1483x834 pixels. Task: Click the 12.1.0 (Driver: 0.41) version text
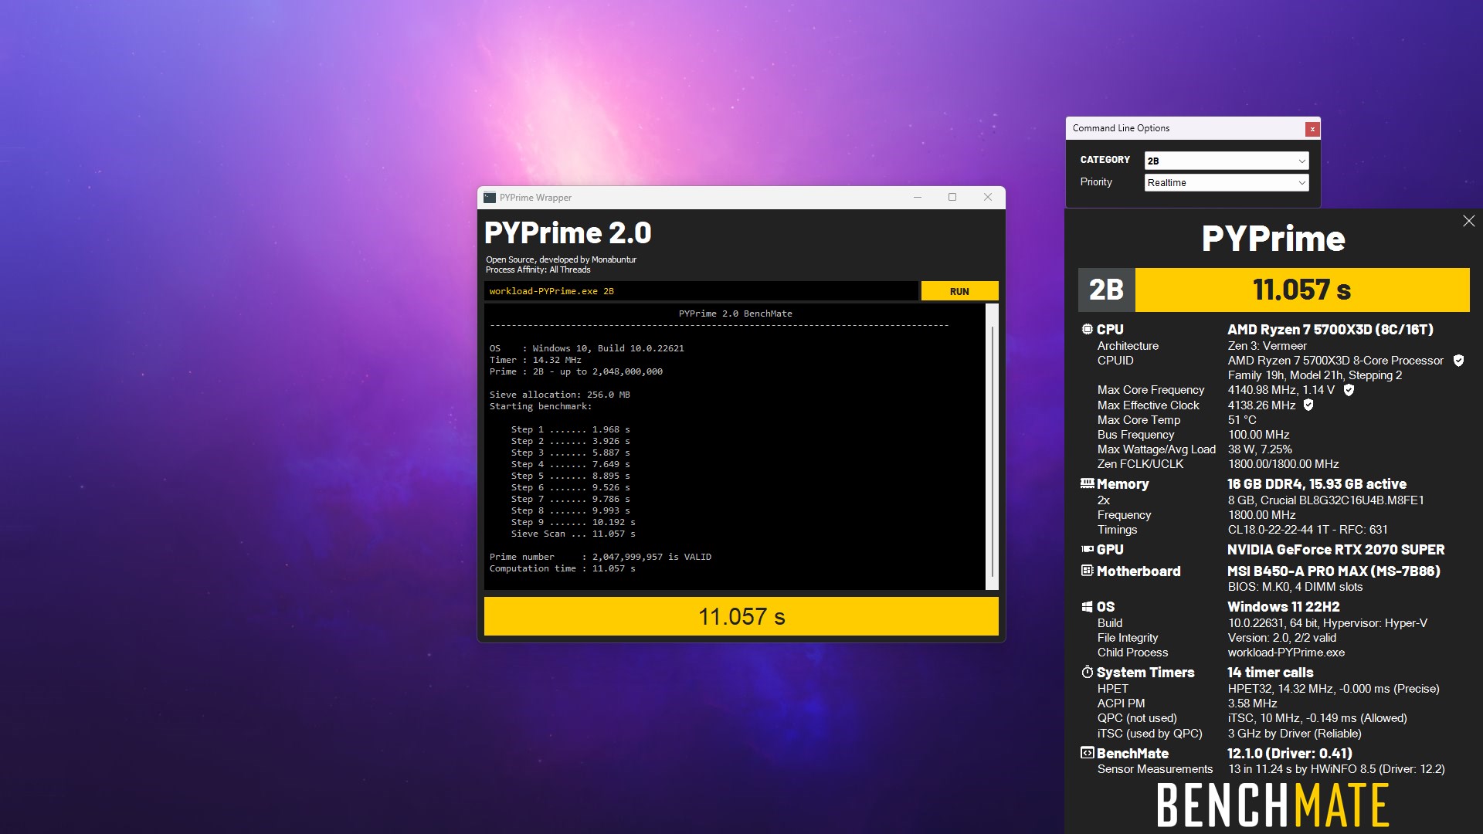point(1289,754)
